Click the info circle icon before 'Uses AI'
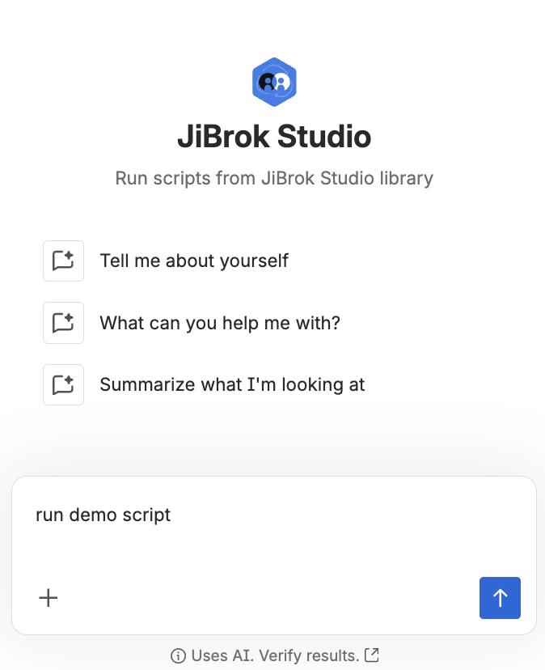Viewport: 545px width, 670px height. [x=178, y=655]
